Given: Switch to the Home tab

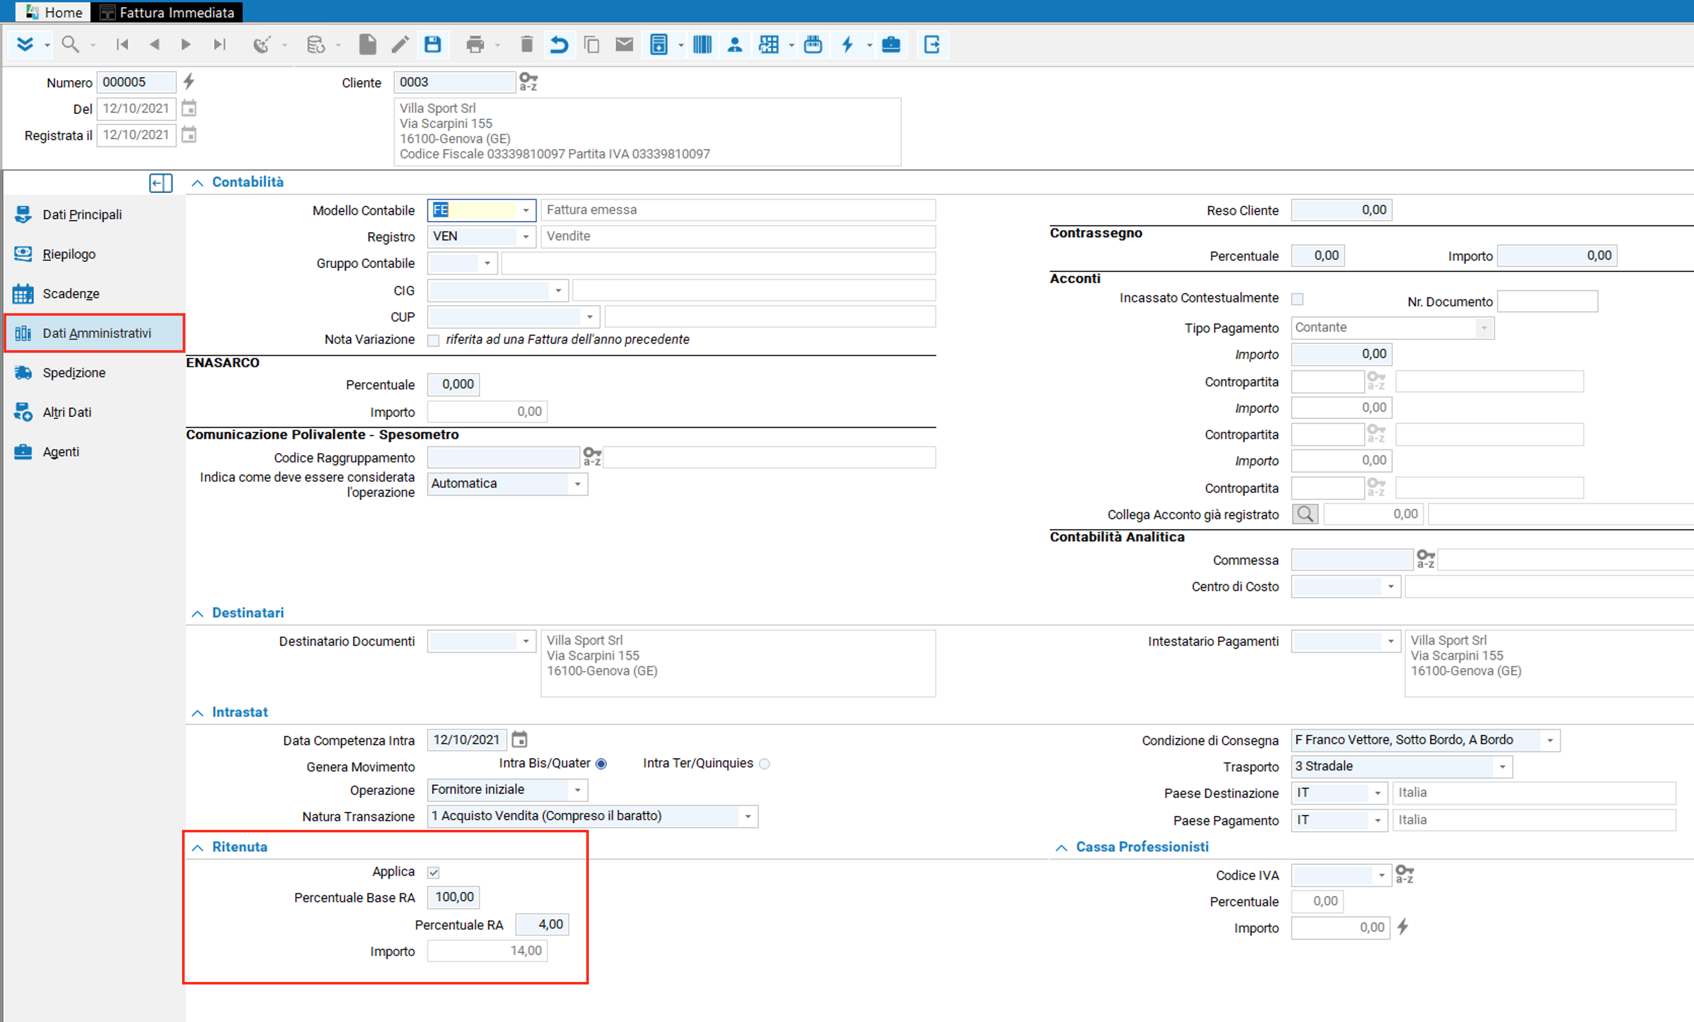Looking at the screenshot, I should click(54, 12).
